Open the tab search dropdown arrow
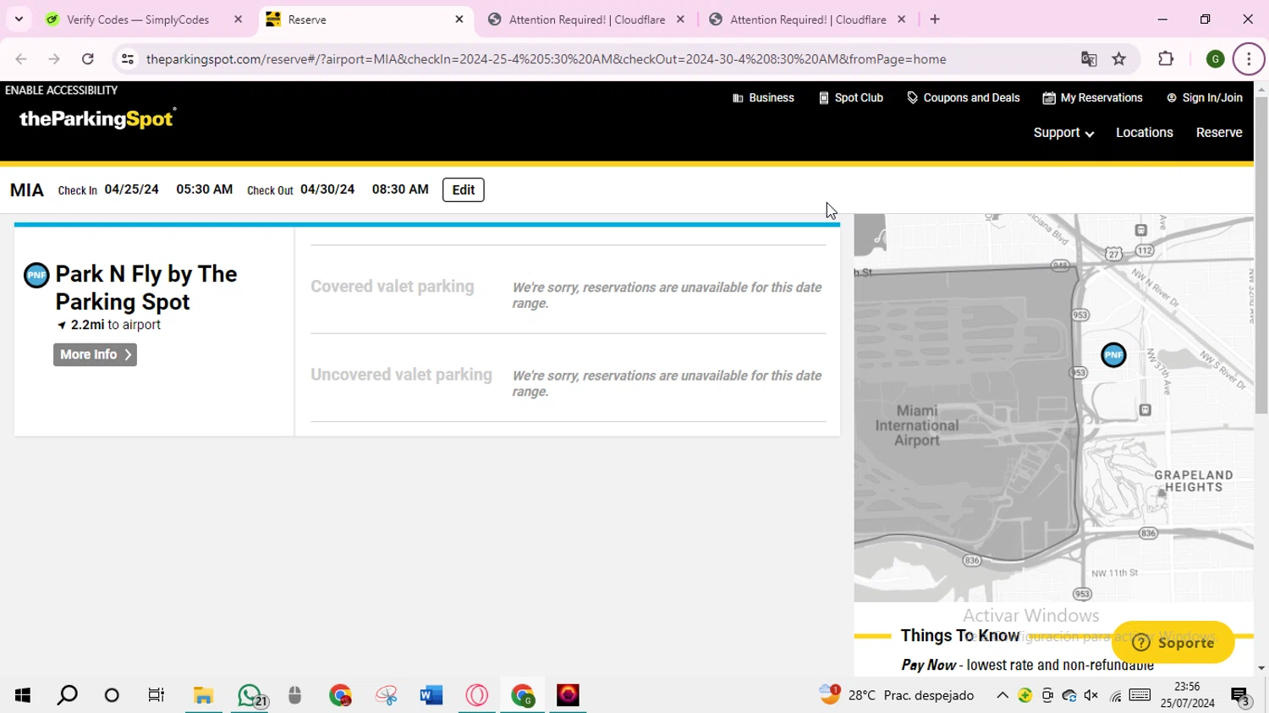Viewport: 1269px width, 713px height. tap(19, 19)
